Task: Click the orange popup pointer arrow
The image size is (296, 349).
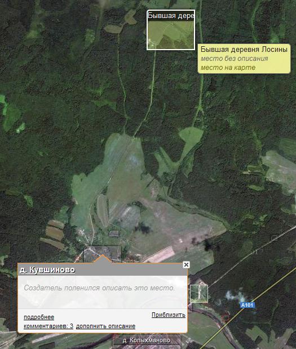Action: pyautogui.click(x=103, y=259)
